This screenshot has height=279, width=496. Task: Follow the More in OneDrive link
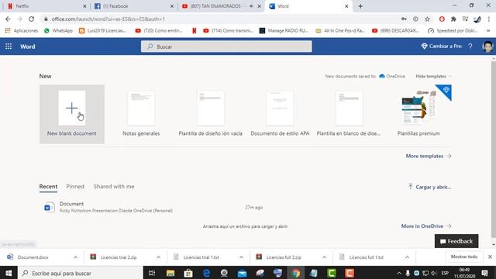pyautogui.click(x=425, y=226)
